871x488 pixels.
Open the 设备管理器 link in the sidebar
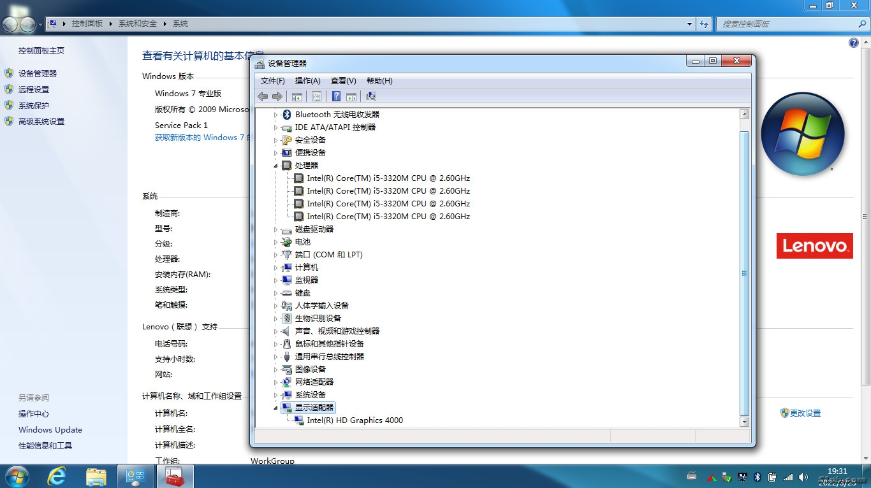(x=38, y=74)
